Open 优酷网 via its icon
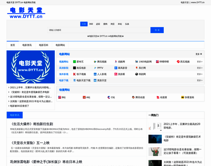 [116, 62]
